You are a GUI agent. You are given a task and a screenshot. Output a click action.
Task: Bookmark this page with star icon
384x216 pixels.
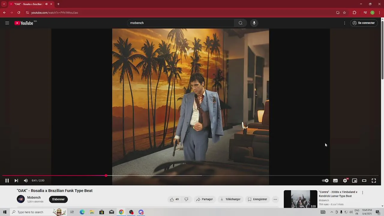[344, 13]
